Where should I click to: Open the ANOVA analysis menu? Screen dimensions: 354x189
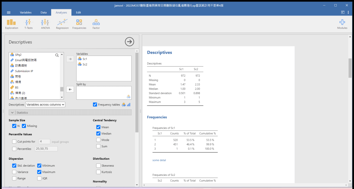[45, 23]
